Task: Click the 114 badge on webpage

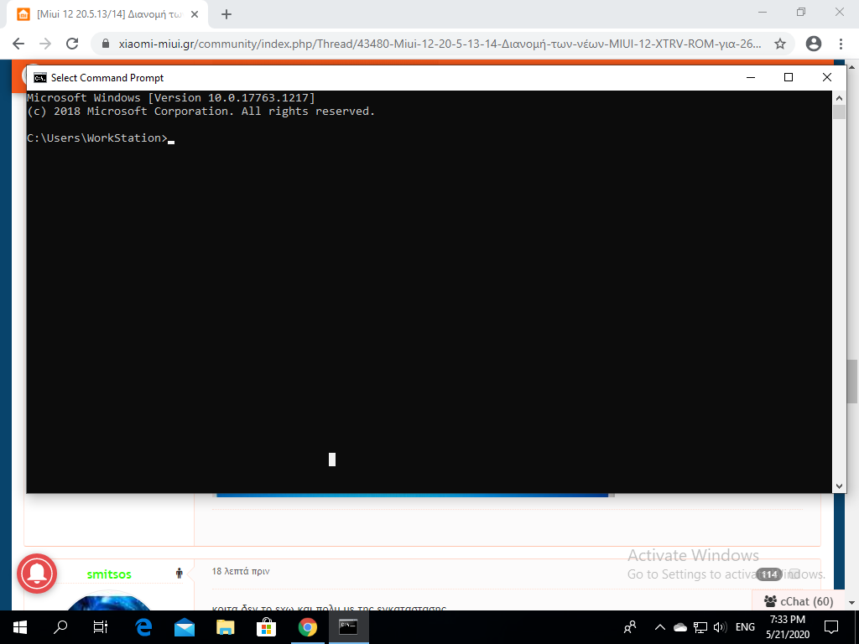Action: pyautogui.click(x=769, y=574)
